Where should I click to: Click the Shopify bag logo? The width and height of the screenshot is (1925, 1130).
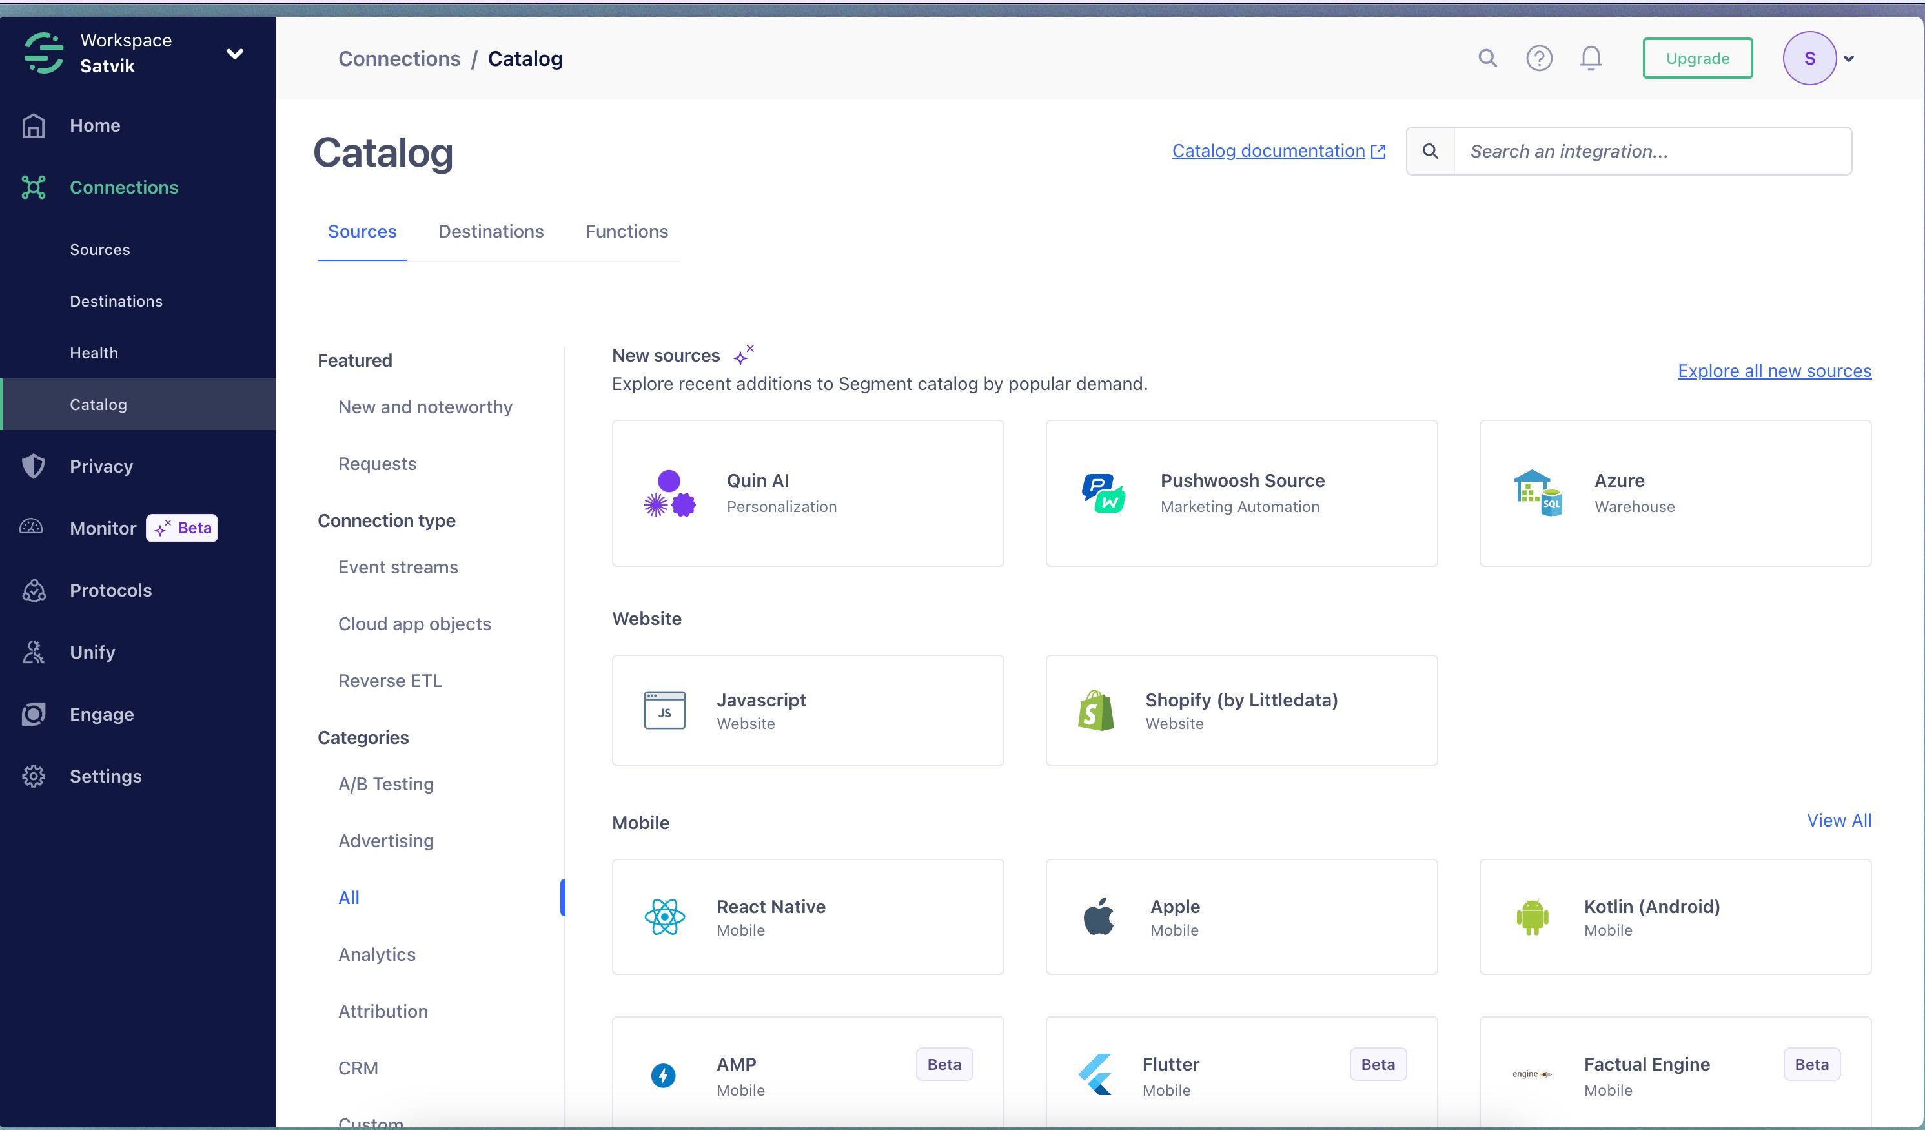[x=1096, y=710]
